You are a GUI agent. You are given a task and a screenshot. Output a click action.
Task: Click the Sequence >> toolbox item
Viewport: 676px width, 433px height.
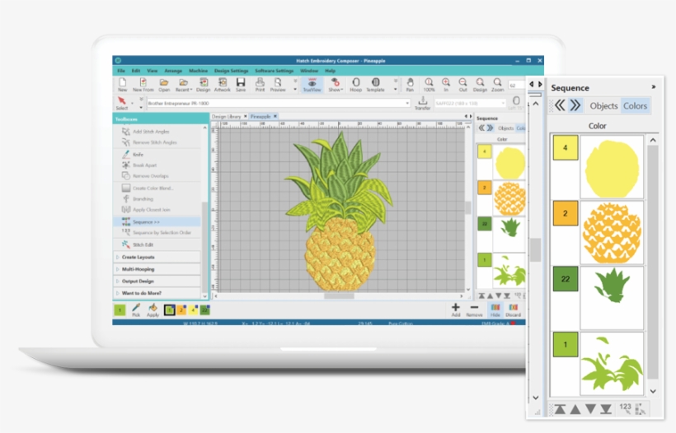point(157,221)
